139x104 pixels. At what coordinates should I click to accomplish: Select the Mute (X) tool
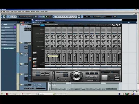coord(66,17)
